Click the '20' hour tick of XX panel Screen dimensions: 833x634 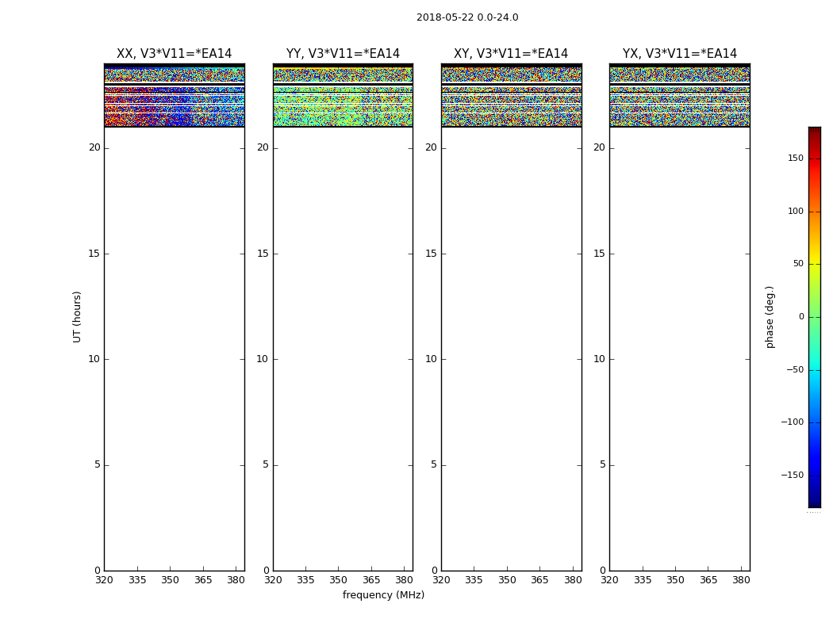click(x=94, y=147)
